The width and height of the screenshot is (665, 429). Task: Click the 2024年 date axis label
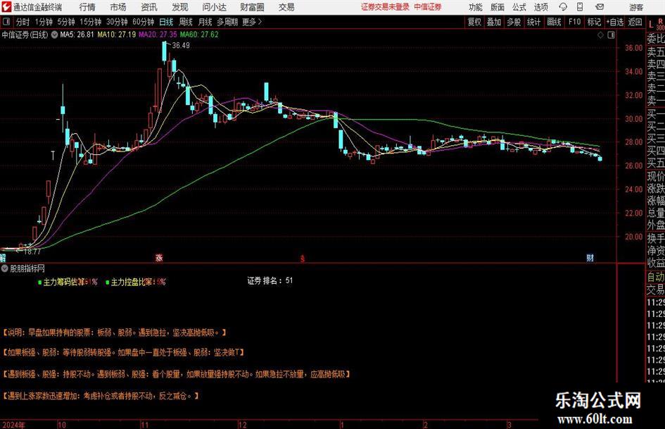(x=13, y=425)
